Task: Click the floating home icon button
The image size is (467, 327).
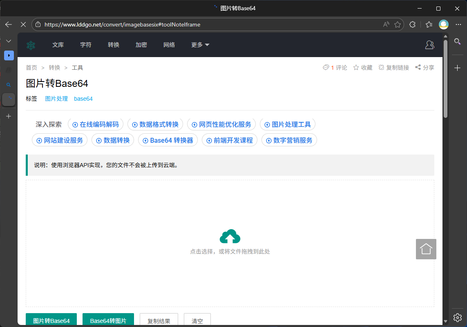Action: tap(426, 249)
